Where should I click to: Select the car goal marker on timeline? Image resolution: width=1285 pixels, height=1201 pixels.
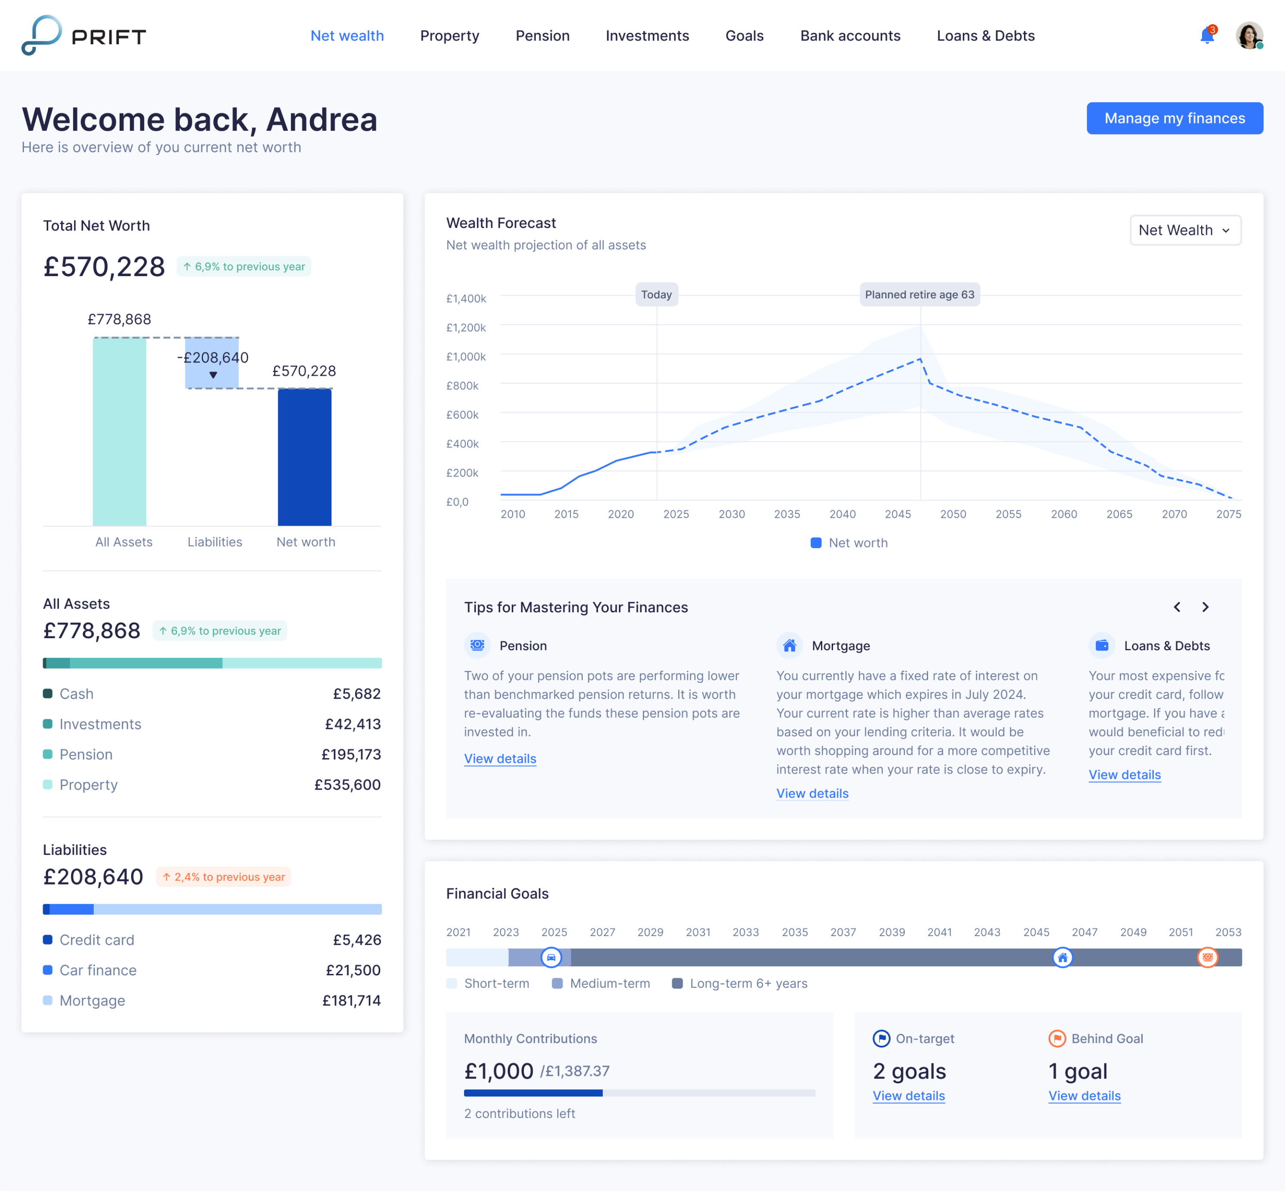[551, 958]
